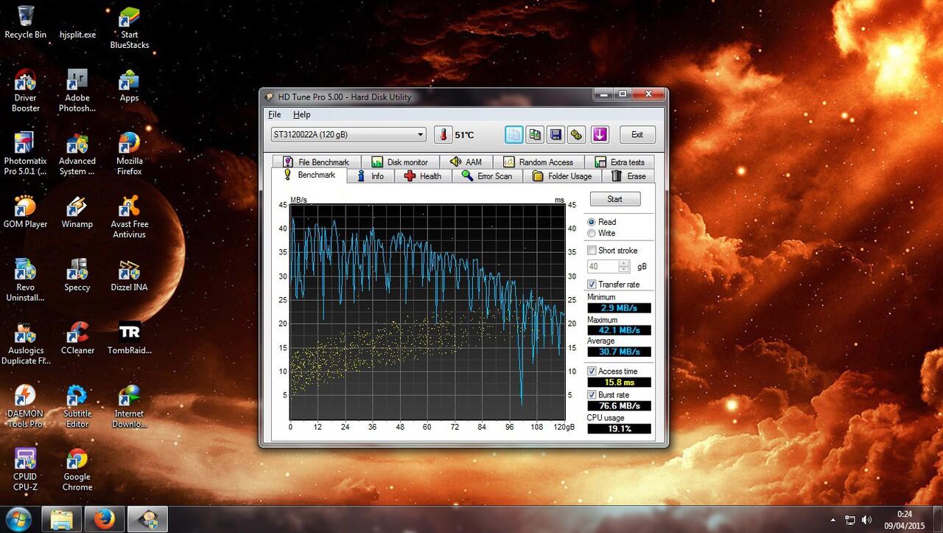Viewport: 943px width, 533px height.
Task: Click the volume speaker tray icon
Action: pyautogui.click(x=866, y=520)
